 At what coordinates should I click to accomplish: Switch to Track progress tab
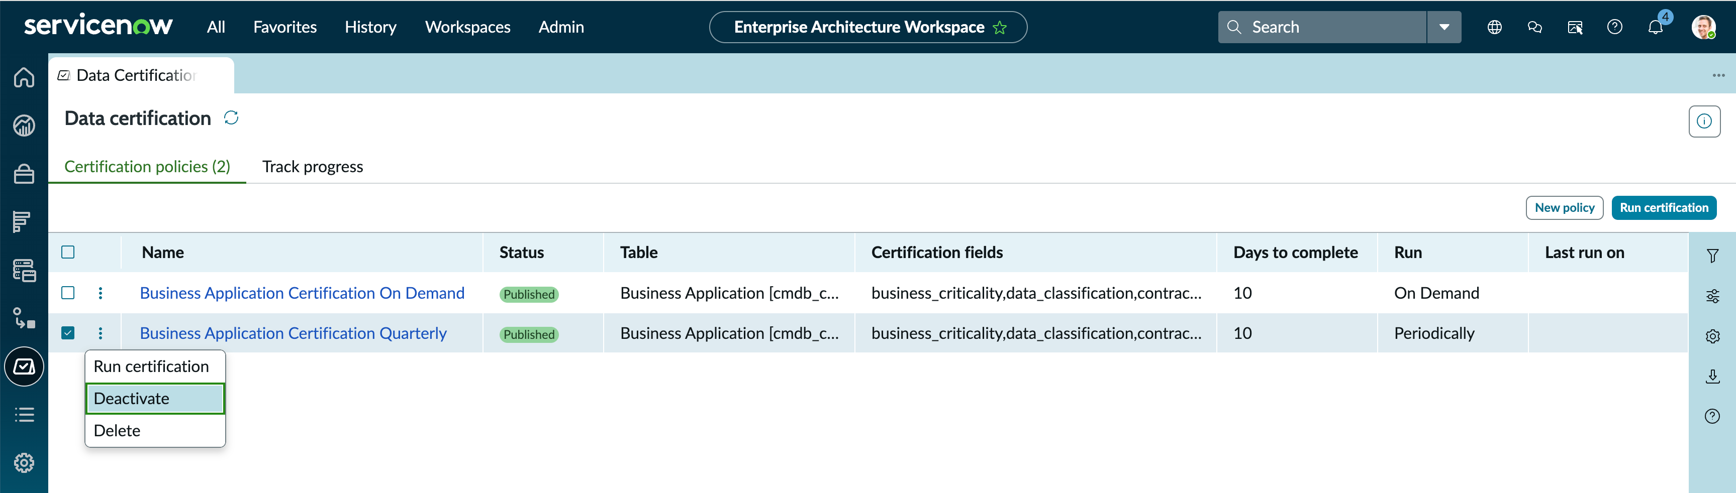click(x=313, y=166)
